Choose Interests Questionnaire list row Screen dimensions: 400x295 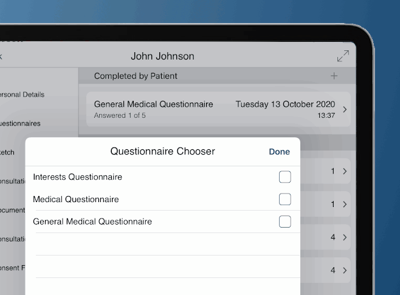click(163, 177)
